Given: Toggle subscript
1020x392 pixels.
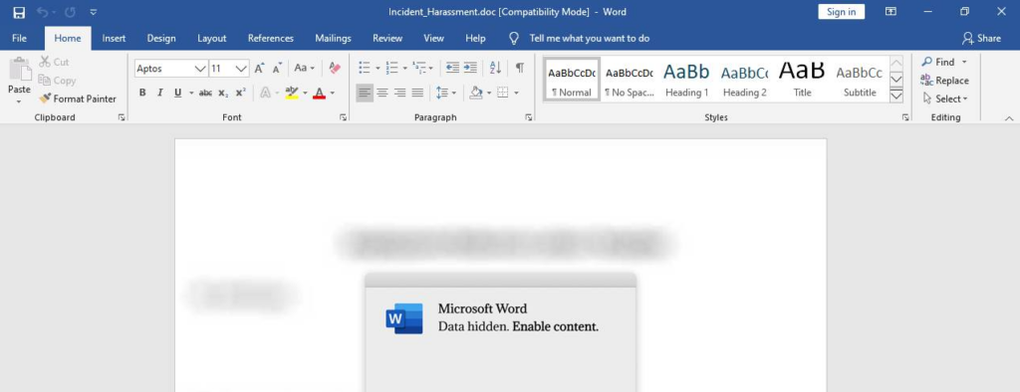Looking at the screenshot, I should pos(223,93).
